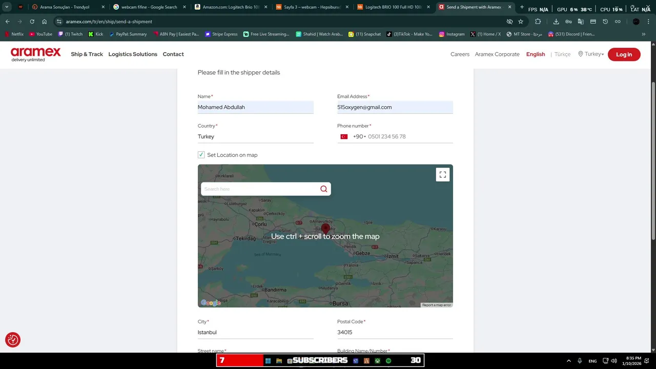
Task: View site information icon in address bar
Action: [x=59, y=22]
